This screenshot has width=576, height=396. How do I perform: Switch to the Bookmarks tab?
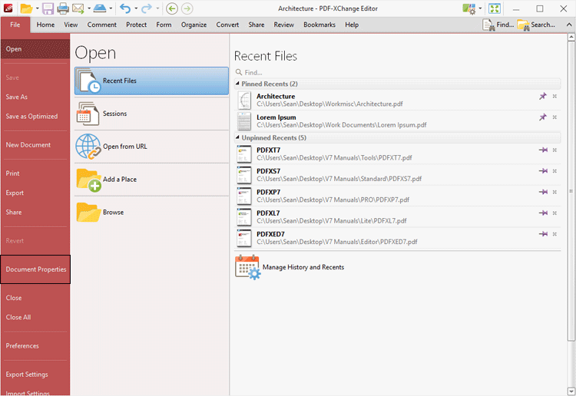click(x=319, y=25)
